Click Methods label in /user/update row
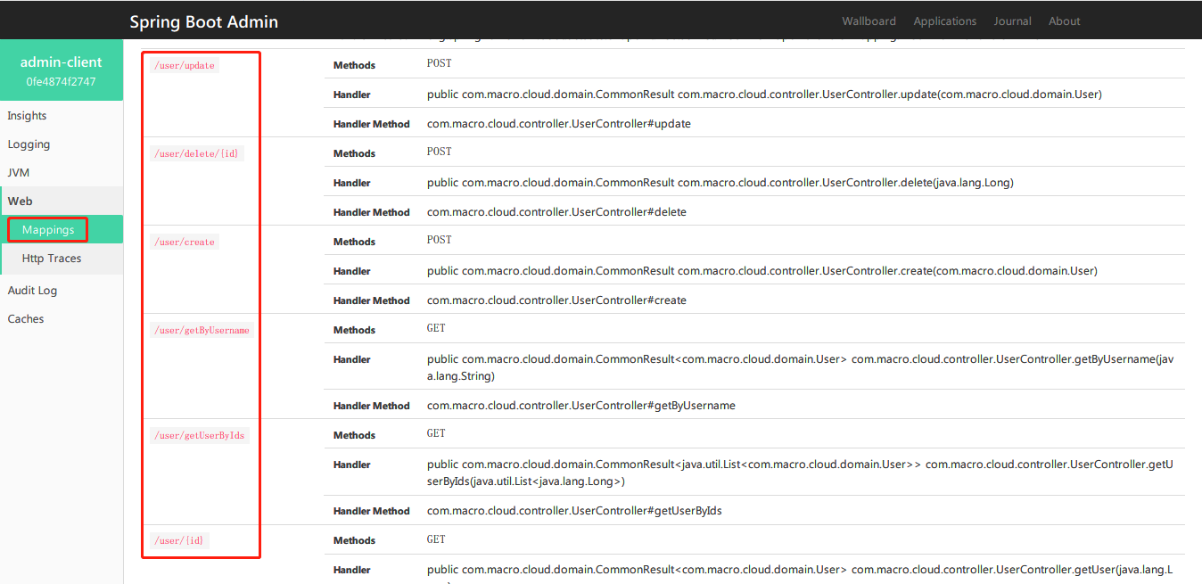The image size is (1202, 584). click(354, 66)
